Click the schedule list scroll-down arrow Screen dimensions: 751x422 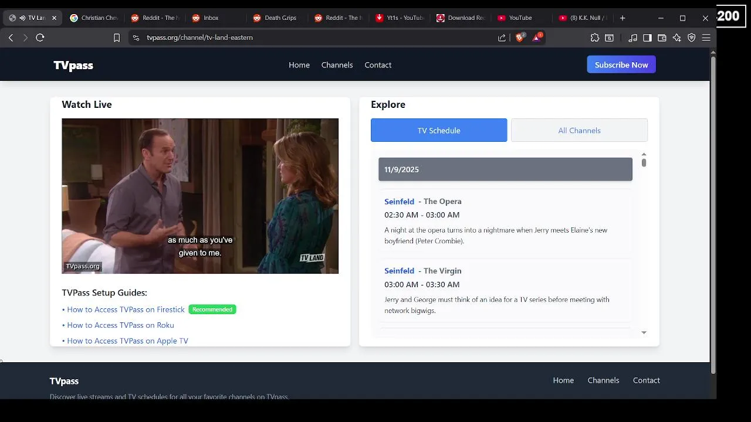tap(644, 332)
